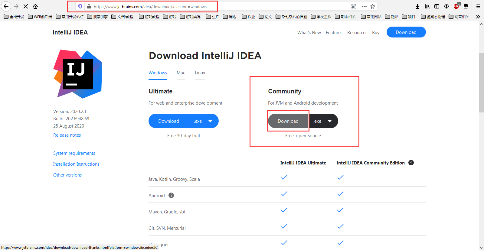Click the forward navigation arrow
This screenshot has height=250, width=484.
[16, 6]
